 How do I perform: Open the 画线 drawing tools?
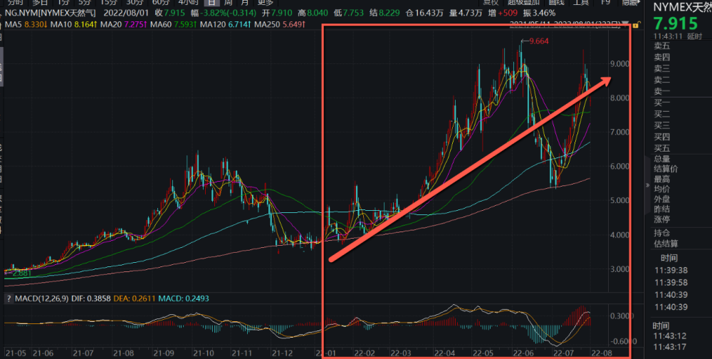[x=556, y=2]
